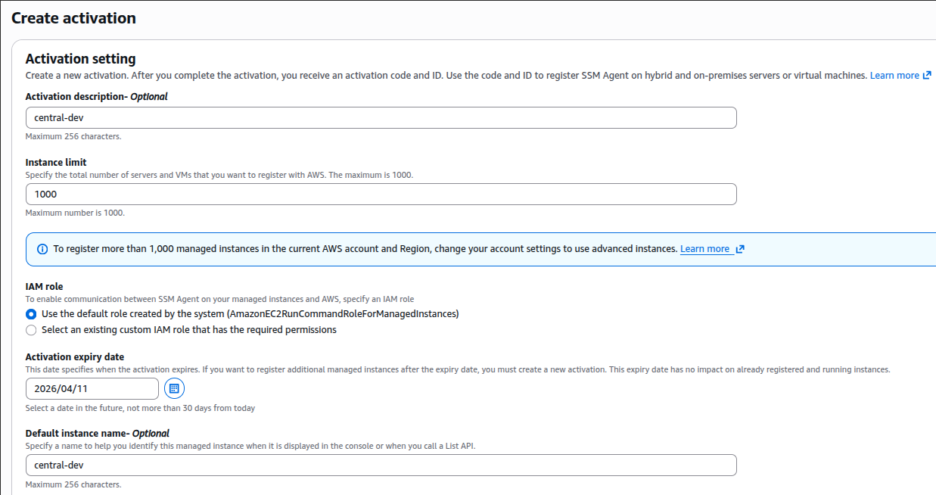The image size is (936, 495).
Task: Follow Learn more link about advanced instances
Action: click(704, 249)
